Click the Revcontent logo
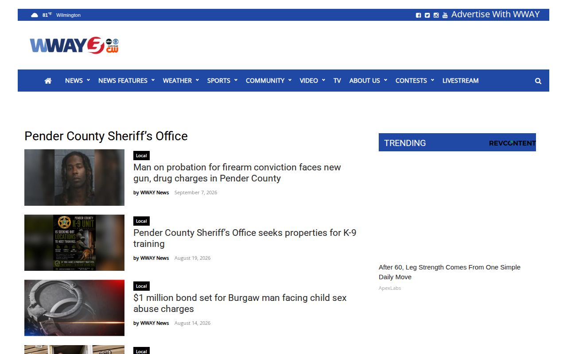Screen dimensions: 567x354 tap(512, 143)
